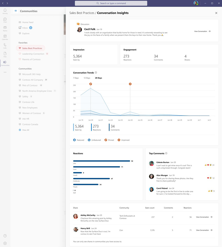Viewport: 222px width, 247px height.
Task: View Conversation for Ashley McCarthy's share
Action: (204, 217)
